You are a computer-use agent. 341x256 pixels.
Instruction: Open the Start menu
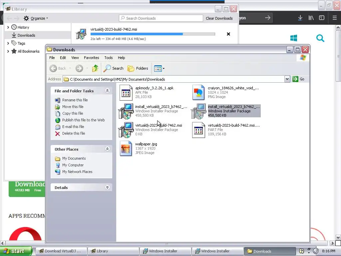pos(16,251)
